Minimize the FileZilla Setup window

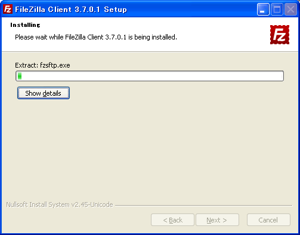tap(263, 10)
